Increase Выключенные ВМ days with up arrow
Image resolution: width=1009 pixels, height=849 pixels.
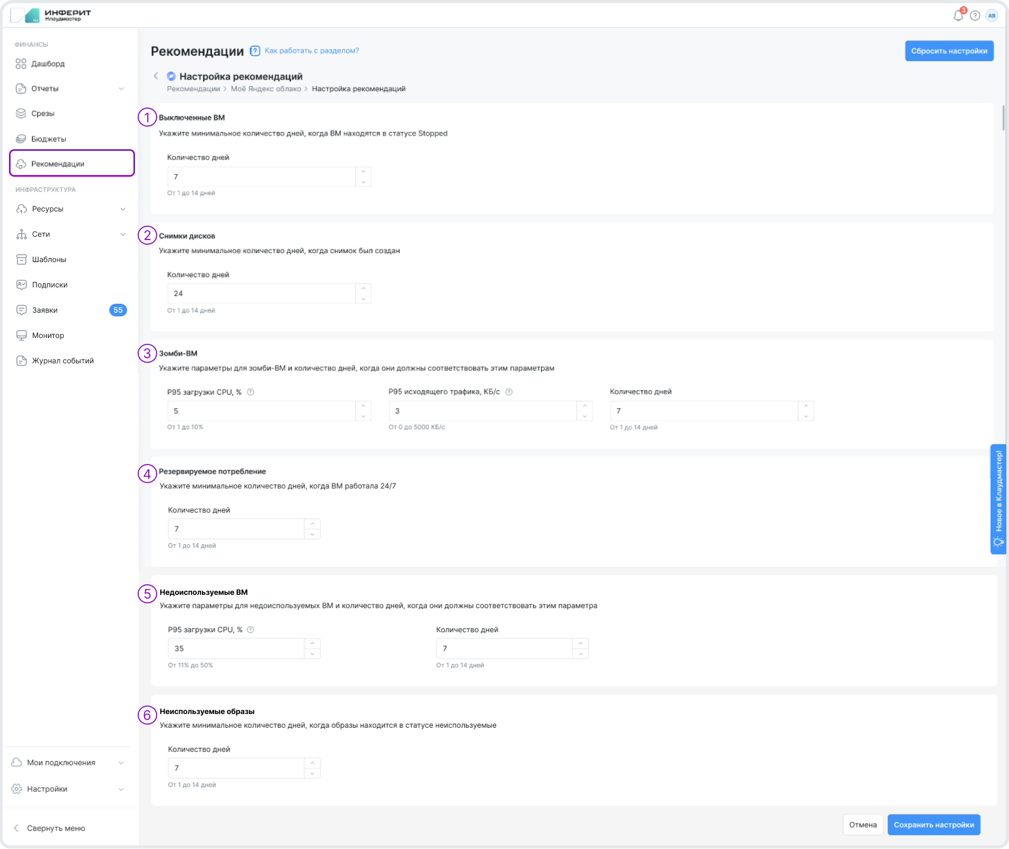coord(363,171)
